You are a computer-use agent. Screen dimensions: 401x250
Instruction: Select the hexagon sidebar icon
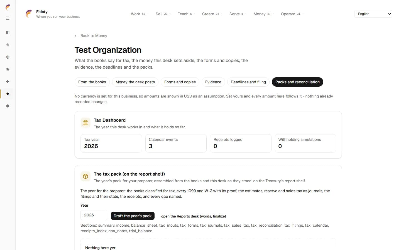point(8,106)
